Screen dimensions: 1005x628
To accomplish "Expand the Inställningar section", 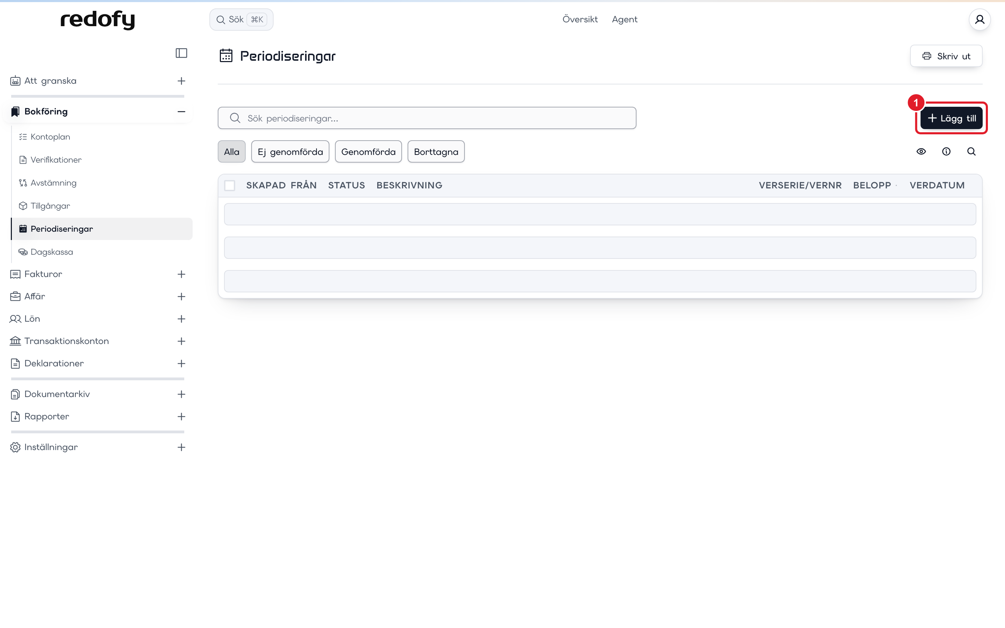I will pos(181,447).
